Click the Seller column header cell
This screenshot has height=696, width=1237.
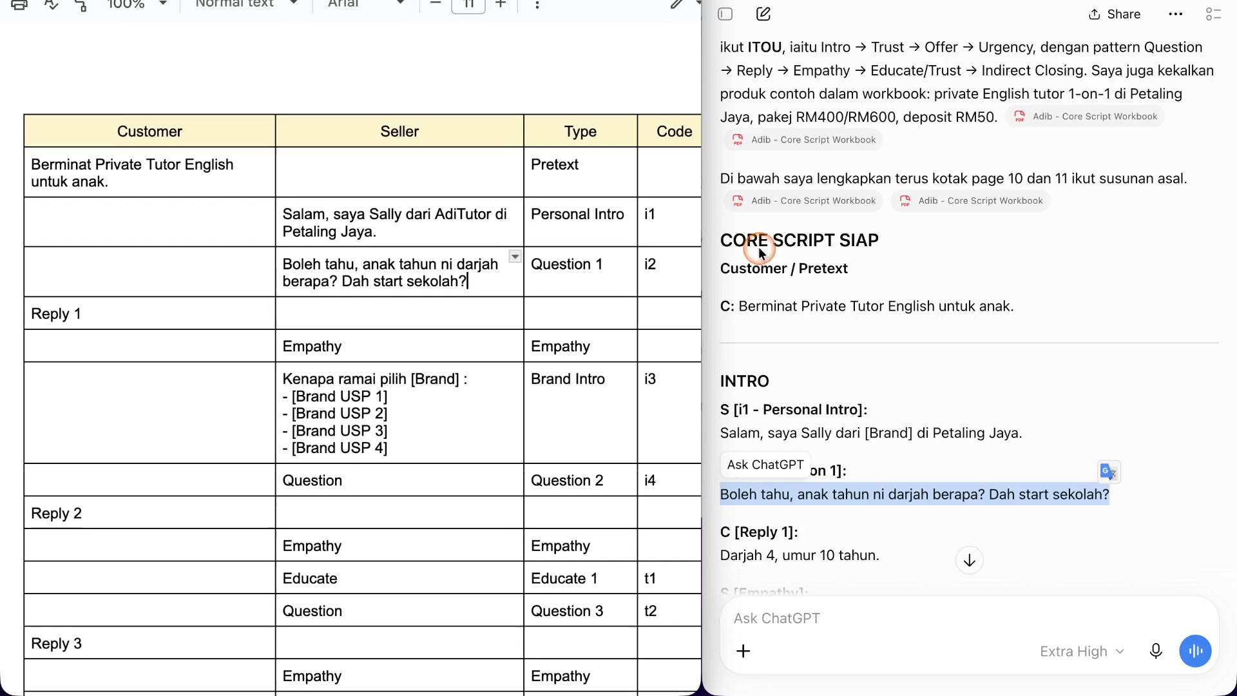(x=399, y=131)
